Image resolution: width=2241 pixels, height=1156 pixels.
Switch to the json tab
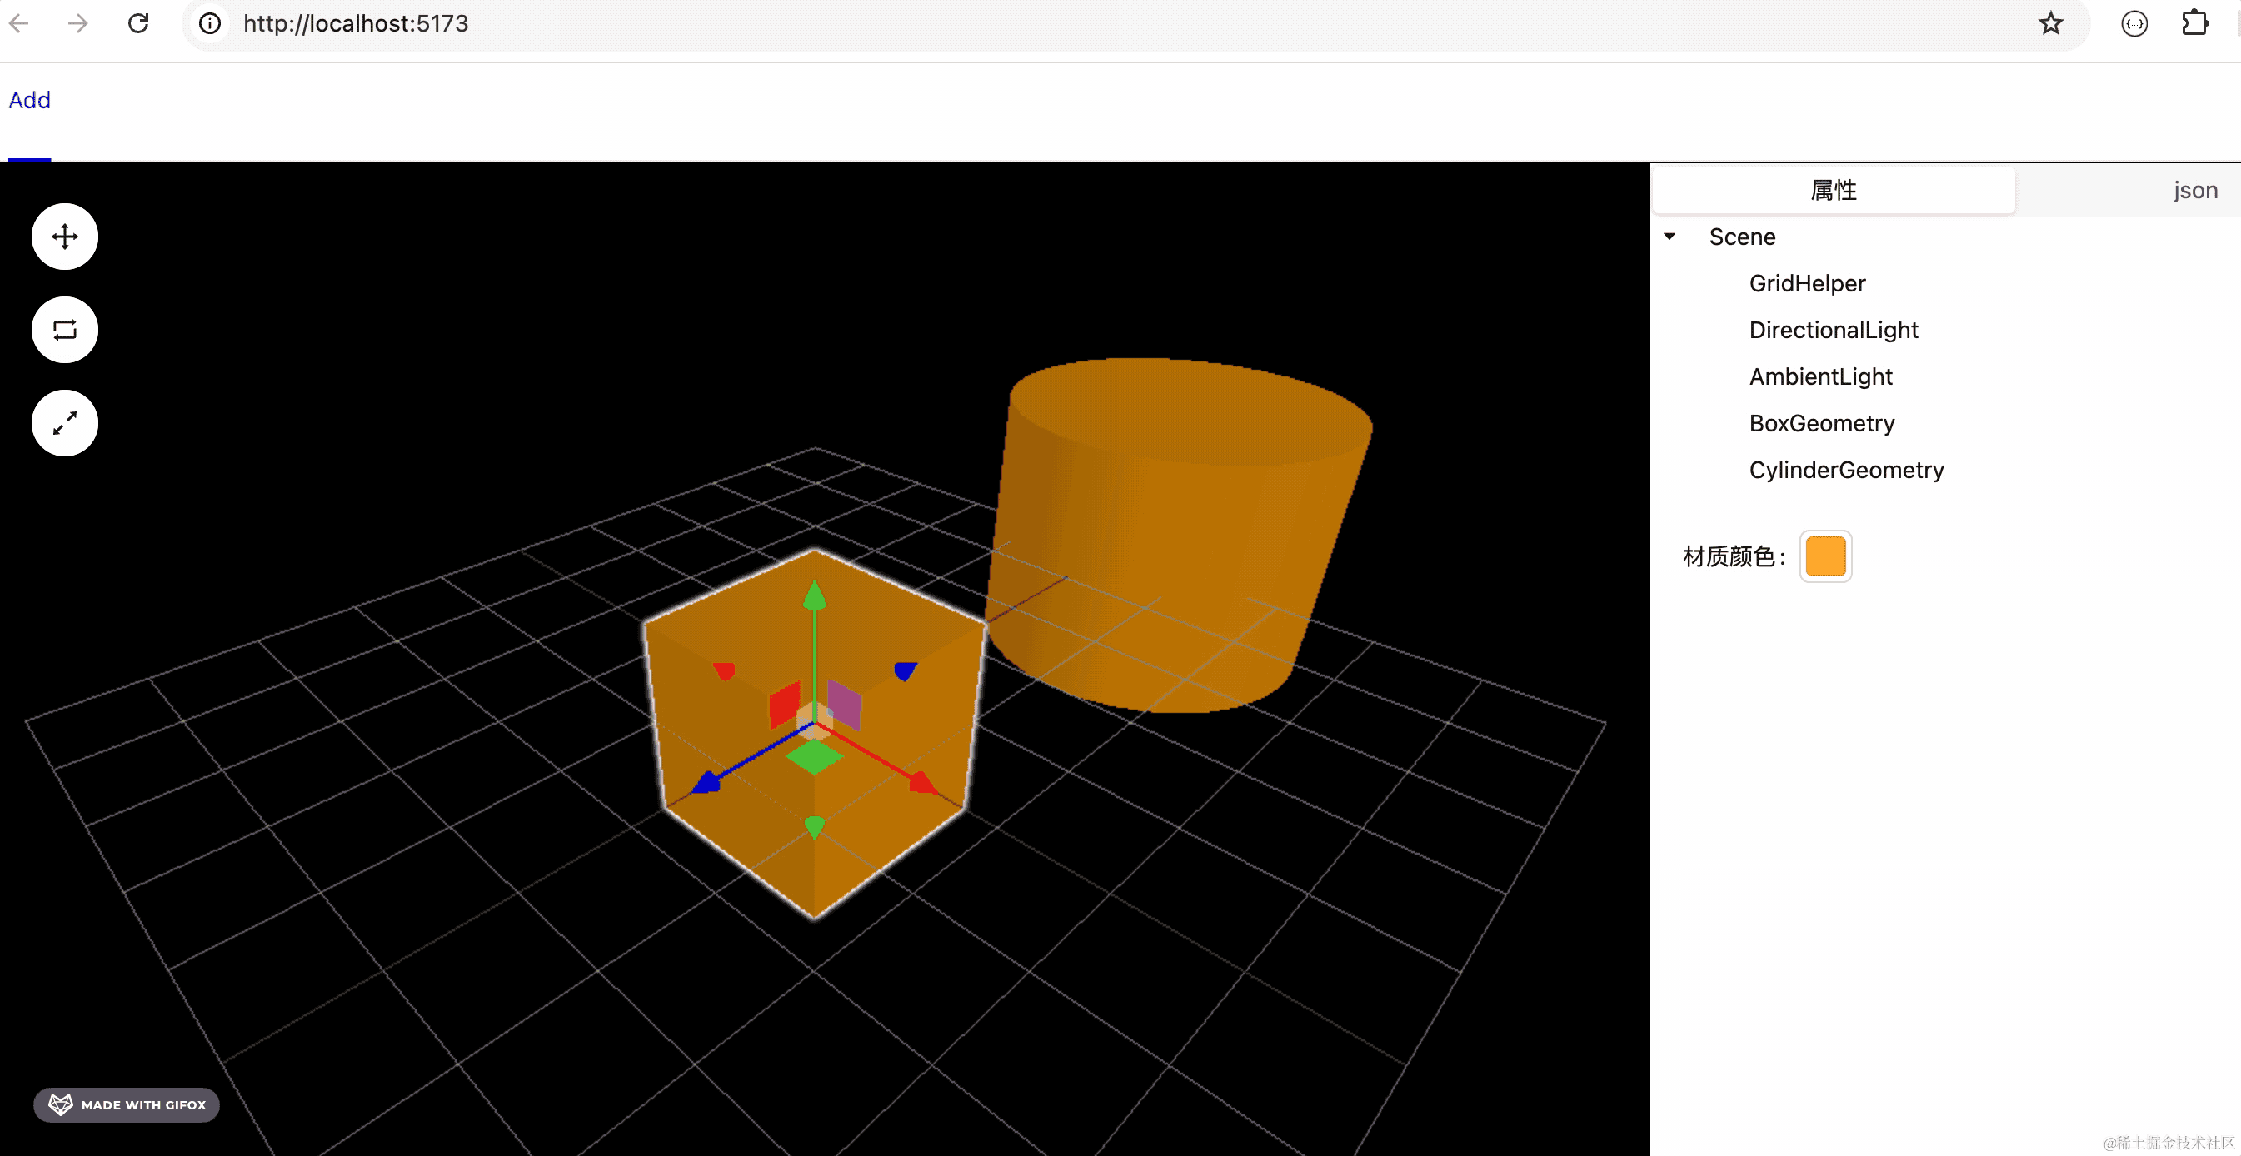(x=2195, y=190)
